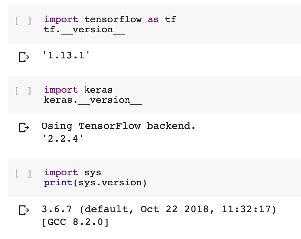
Task: Click the '2.2.4' keras version output
Action: pyautogui.click(x=63, y=139)
